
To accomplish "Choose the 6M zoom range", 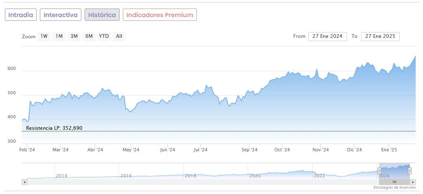I will click(89, 36).
